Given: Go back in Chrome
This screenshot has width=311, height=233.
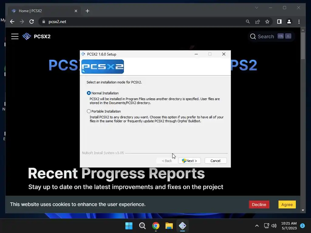Looking at the screenshot, I should pos(12,22).
